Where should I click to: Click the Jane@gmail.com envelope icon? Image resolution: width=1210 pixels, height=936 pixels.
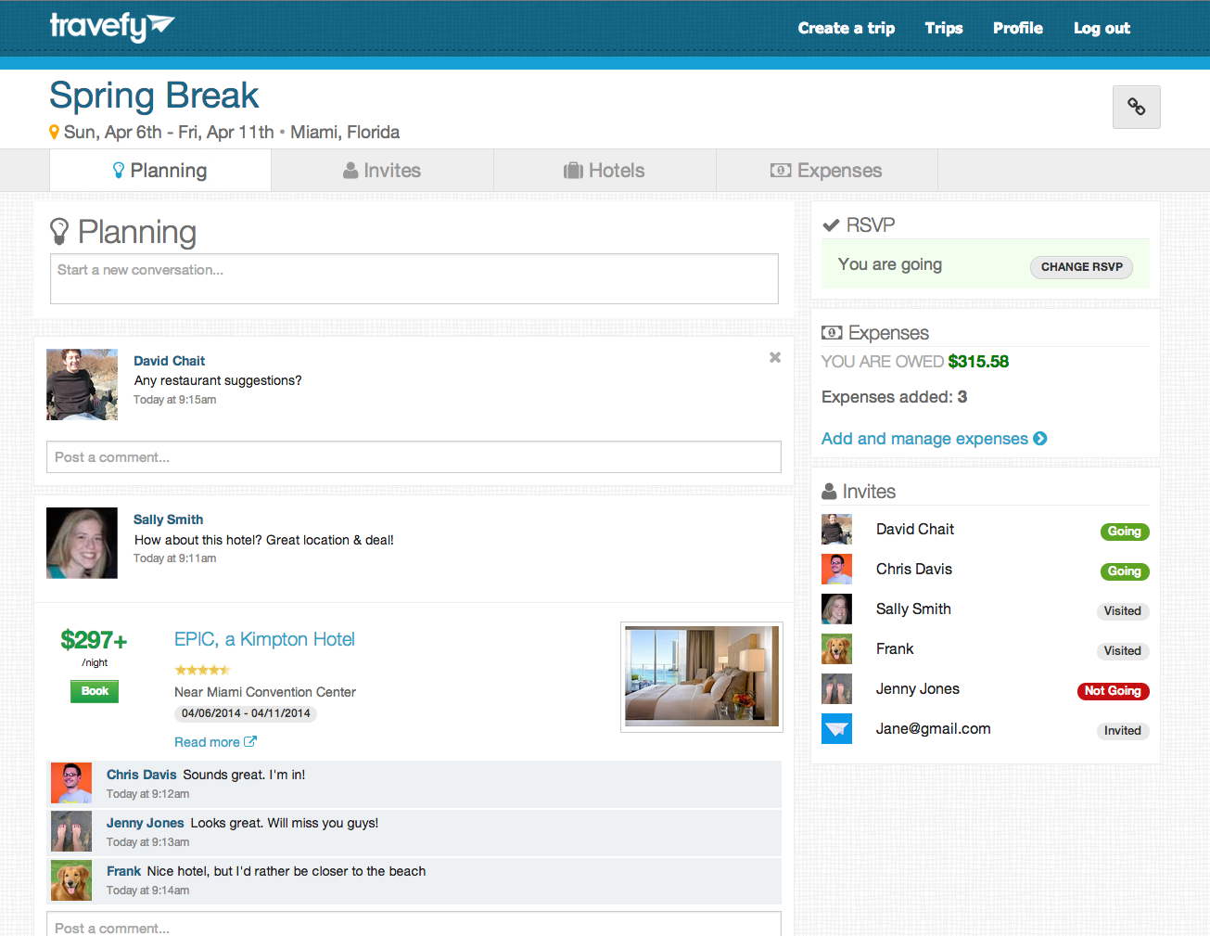coord(836,729)
